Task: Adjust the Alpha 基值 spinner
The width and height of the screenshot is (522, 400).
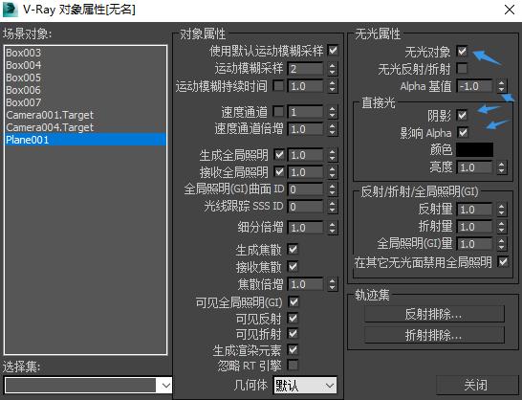Action: (501, 86)
